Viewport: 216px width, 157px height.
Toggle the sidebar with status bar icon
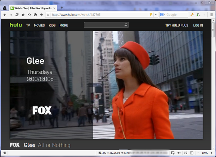5,153
